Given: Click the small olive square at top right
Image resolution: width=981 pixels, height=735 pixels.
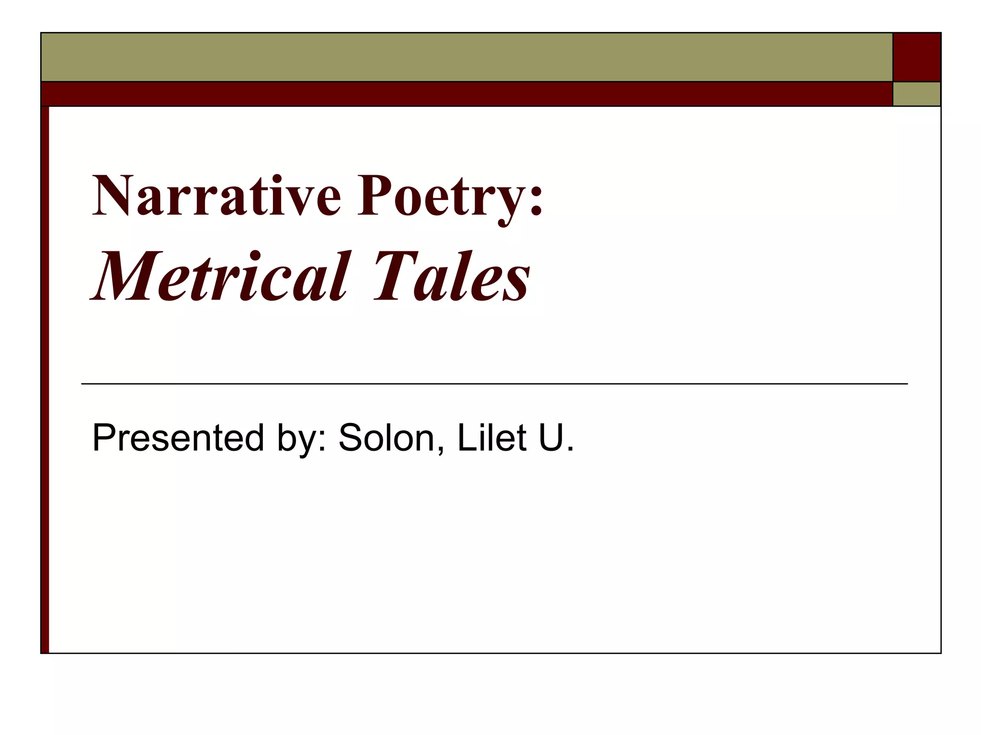Looking at the screenshot, I should [x=917, y=94].
